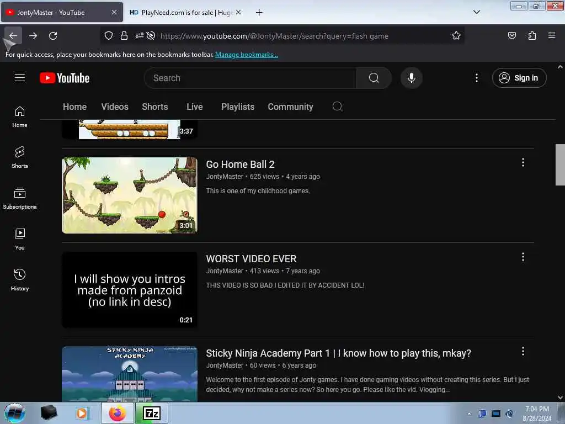Click the Sticky Ninja Academy thumbnail
Image resolution: width=565 pixels, height=424 pixels.
click(x=130, y=374)
